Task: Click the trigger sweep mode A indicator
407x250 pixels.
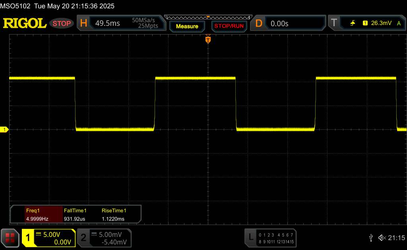Action: pos(399,23)
